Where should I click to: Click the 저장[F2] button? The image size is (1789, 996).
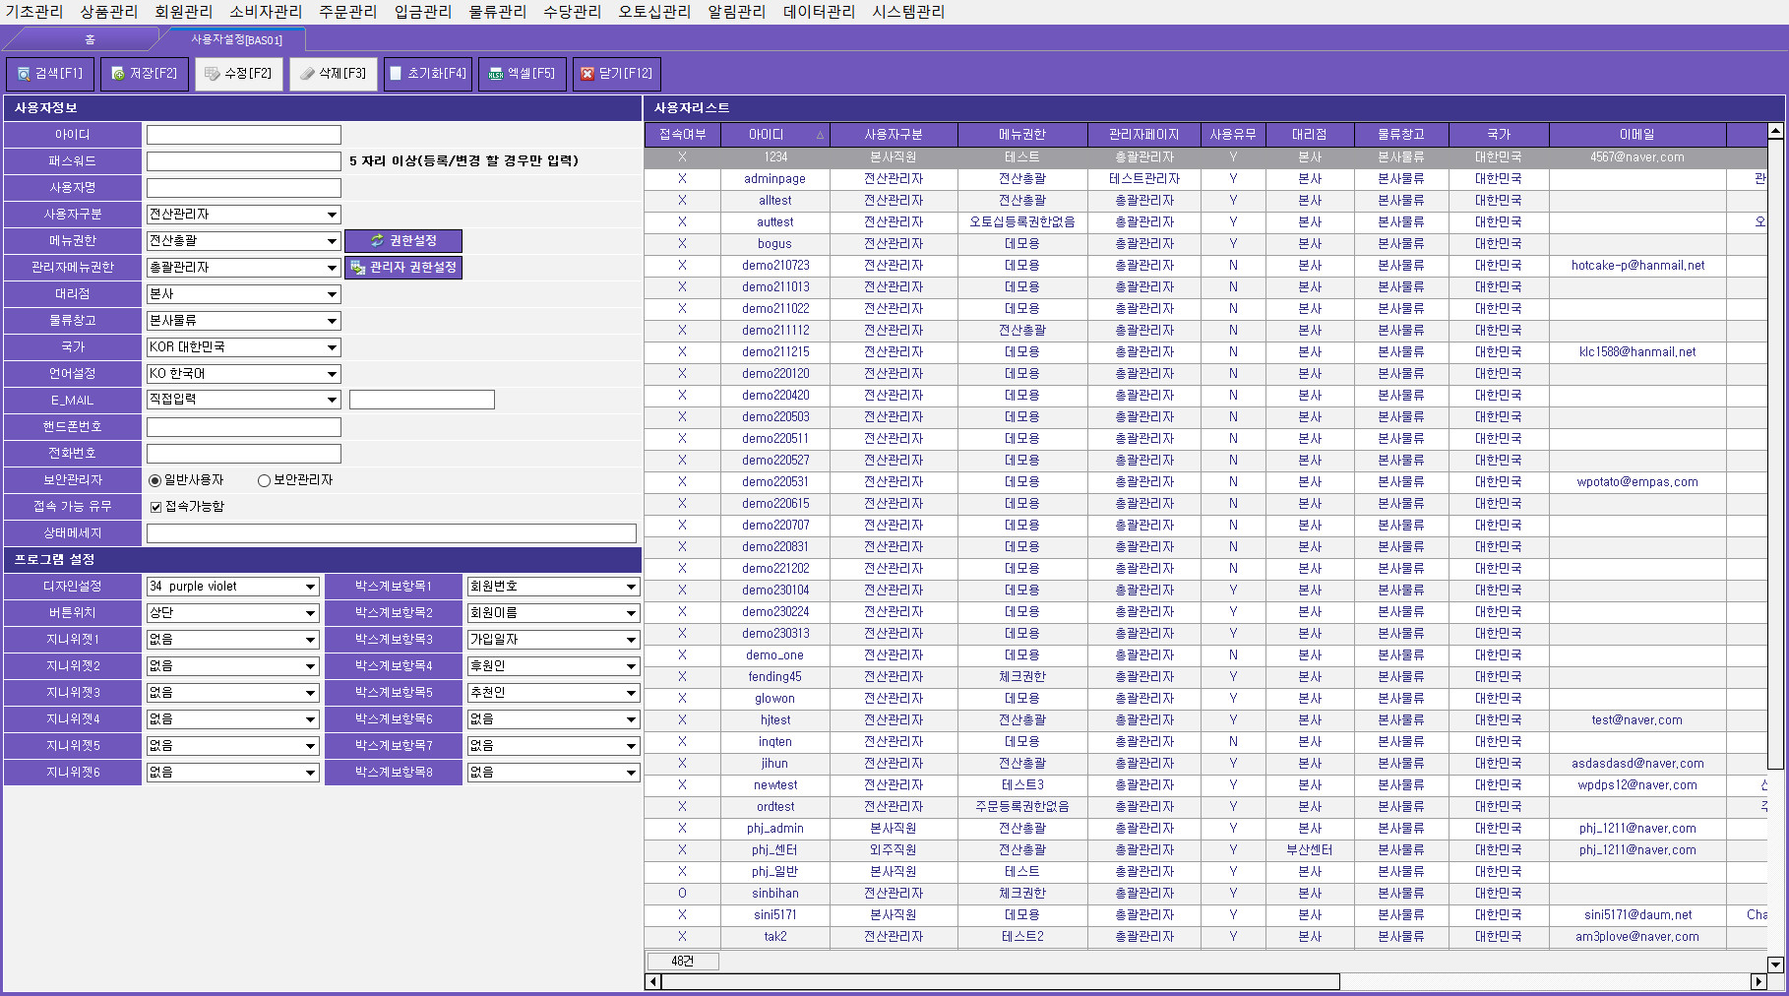point(144,74)
